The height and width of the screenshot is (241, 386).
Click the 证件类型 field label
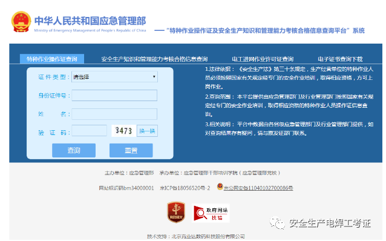click(54, 77)
